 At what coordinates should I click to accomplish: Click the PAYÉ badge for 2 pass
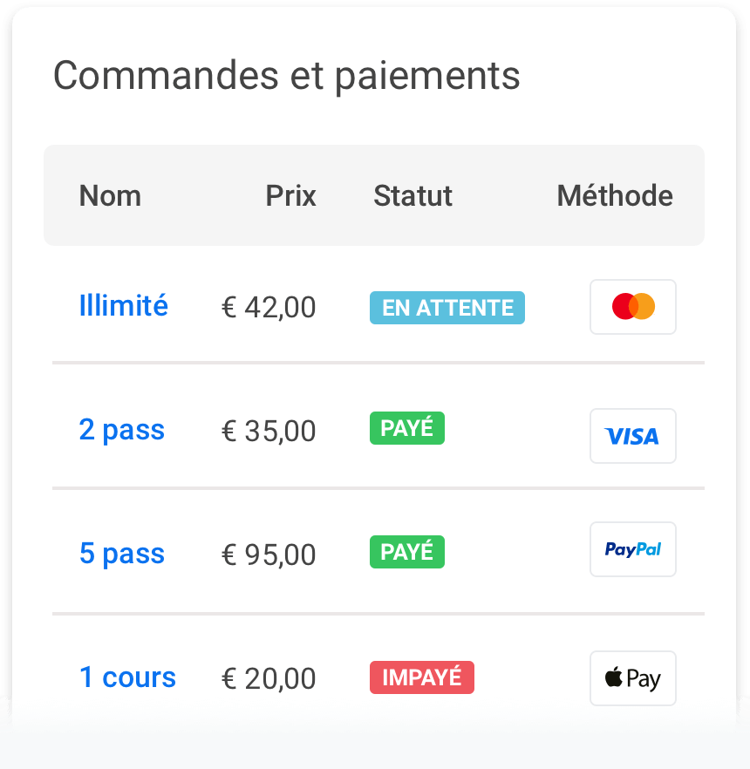407,428
